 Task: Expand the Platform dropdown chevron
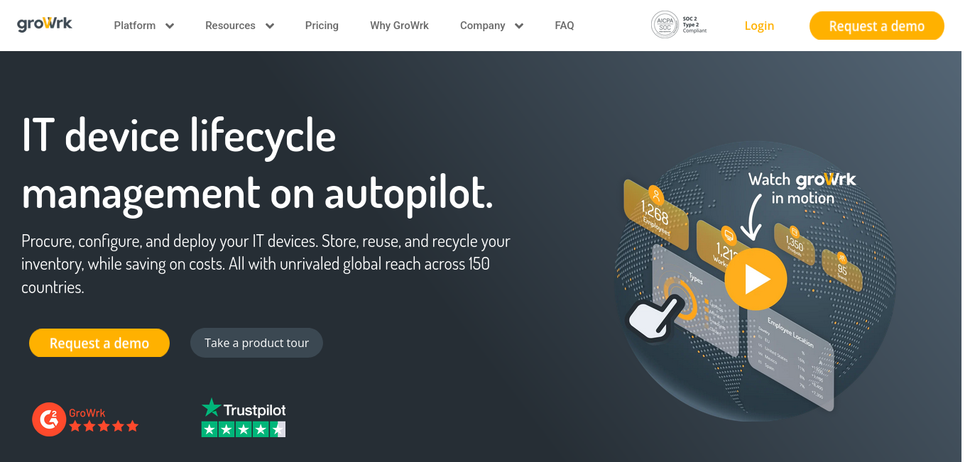pos(170,26)
